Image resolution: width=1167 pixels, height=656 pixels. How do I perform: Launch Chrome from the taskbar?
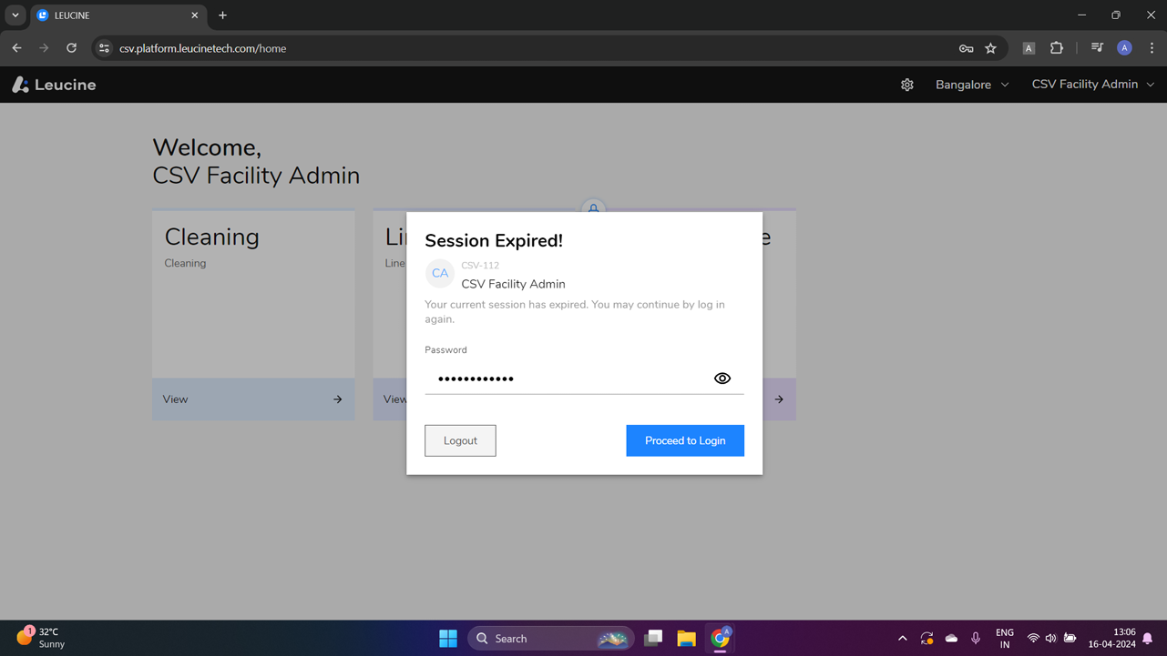coord(719,638)
